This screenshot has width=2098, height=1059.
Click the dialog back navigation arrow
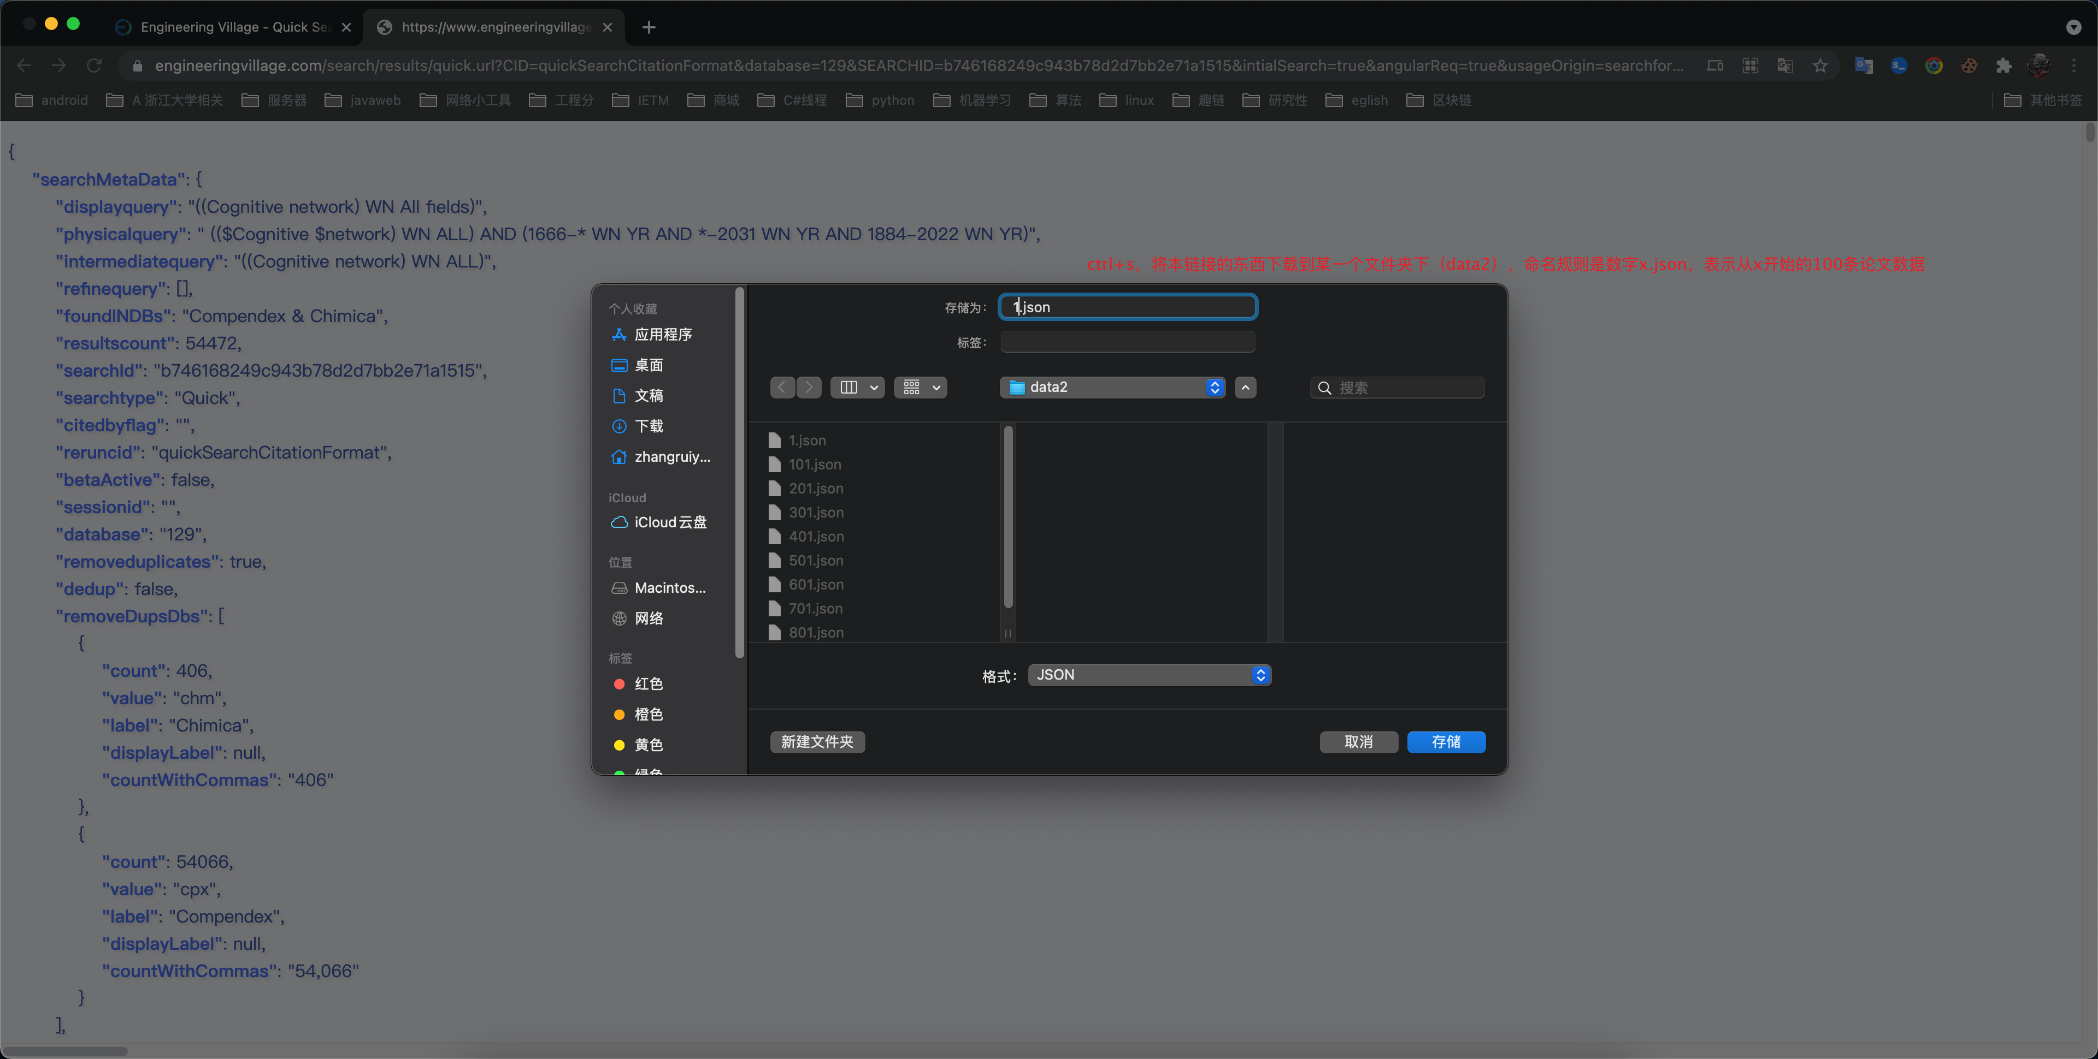[782, 388]
